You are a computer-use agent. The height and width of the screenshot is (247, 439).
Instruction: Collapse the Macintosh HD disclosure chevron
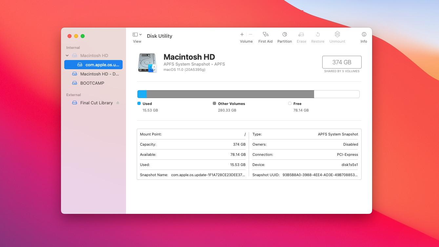point(67,55)
